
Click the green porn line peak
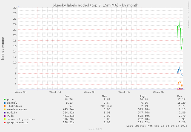(179, 19)
